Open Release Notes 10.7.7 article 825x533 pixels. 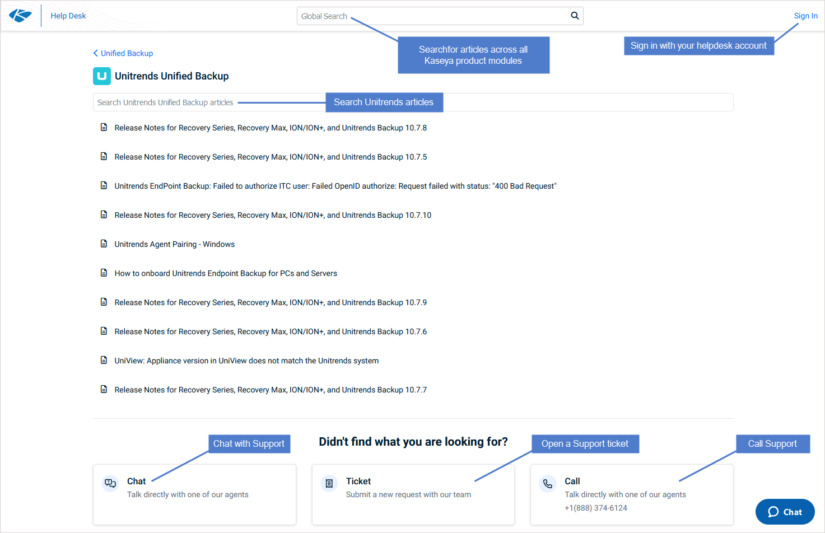(271, 390)
